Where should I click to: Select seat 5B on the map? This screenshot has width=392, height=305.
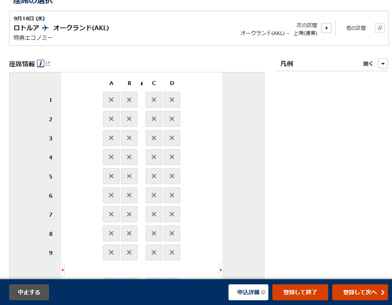tap(129, 176)
